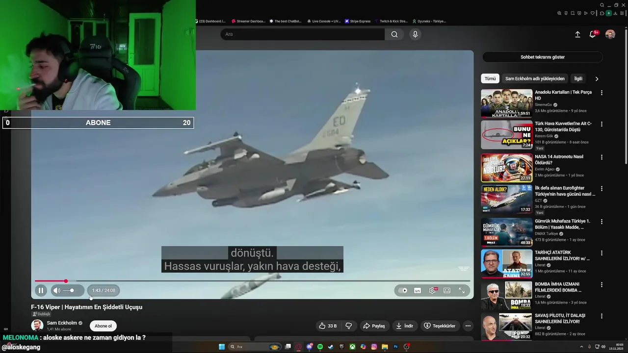The height and width of the screenshot is (353, 628).
Task: Dislike the video with thumbs down
Action: click(349, 326)
